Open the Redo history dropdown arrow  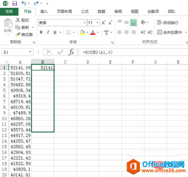41,3
